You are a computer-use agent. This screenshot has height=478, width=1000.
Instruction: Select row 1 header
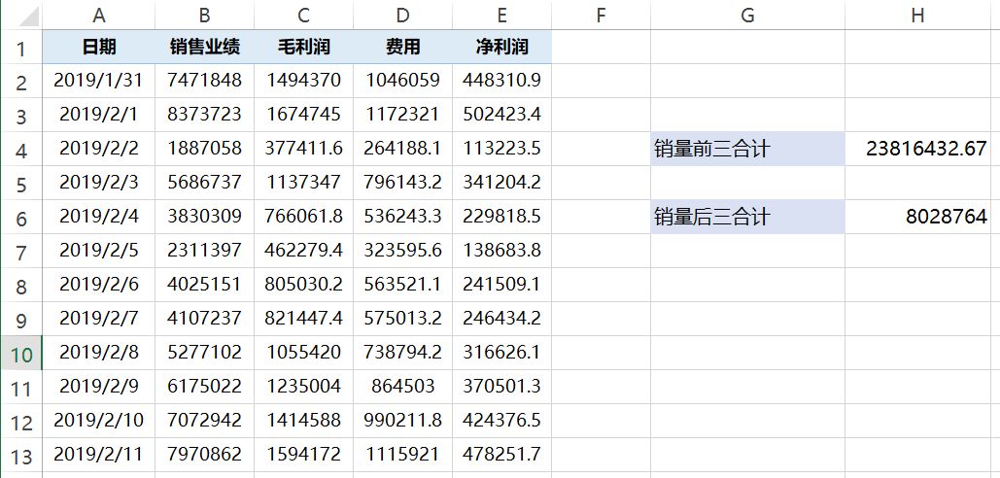(21, 48)
